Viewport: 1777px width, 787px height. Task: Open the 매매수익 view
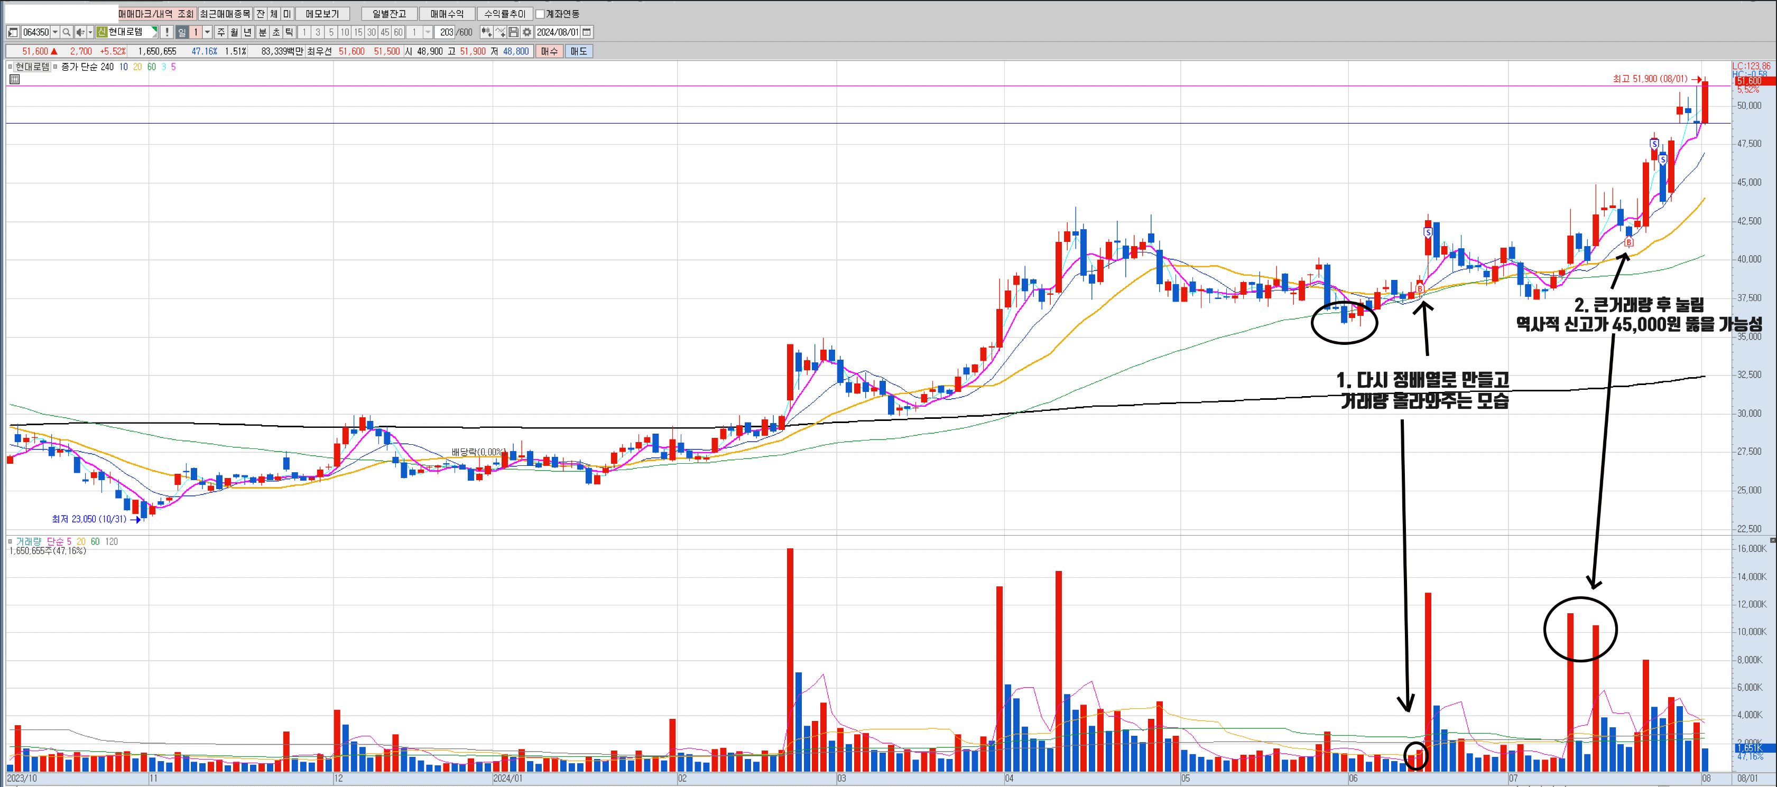[447, 14]
